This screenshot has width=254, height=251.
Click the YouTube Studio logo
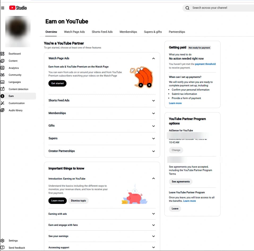18,8
